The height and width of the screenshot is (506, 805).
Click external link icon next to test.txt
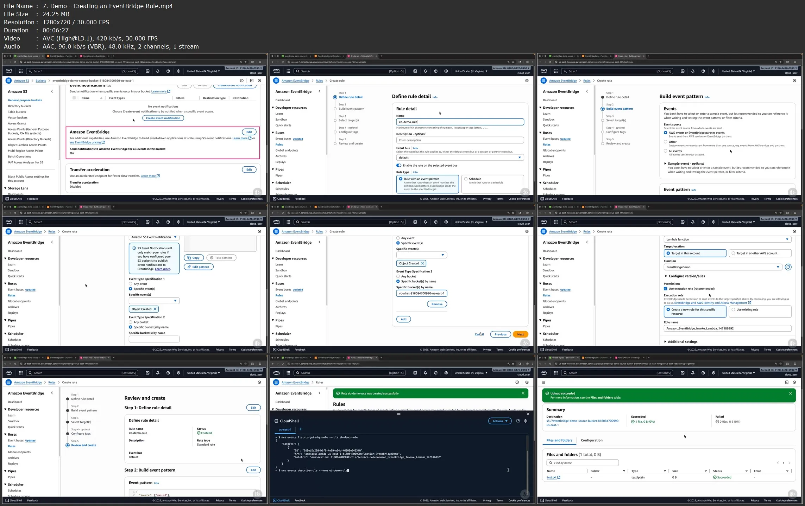pyautogui.click(x=559, y=478)
